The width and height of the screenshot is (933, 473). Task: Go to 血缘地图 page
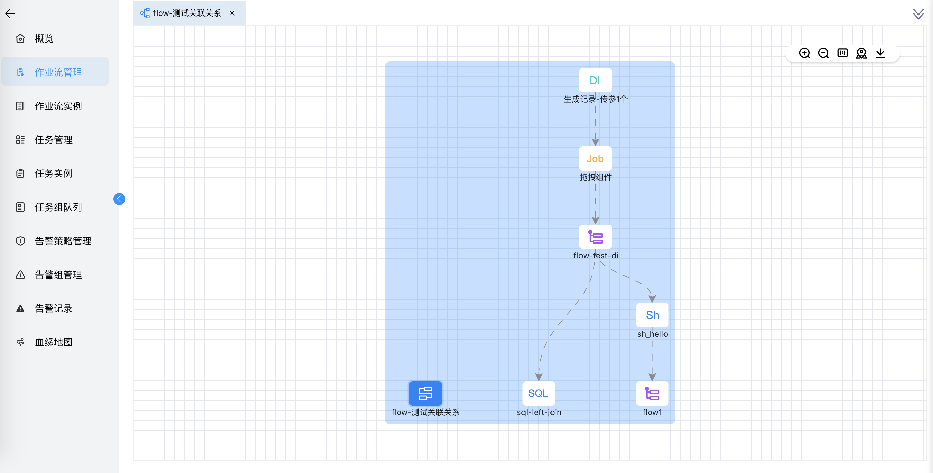(54, 342)
